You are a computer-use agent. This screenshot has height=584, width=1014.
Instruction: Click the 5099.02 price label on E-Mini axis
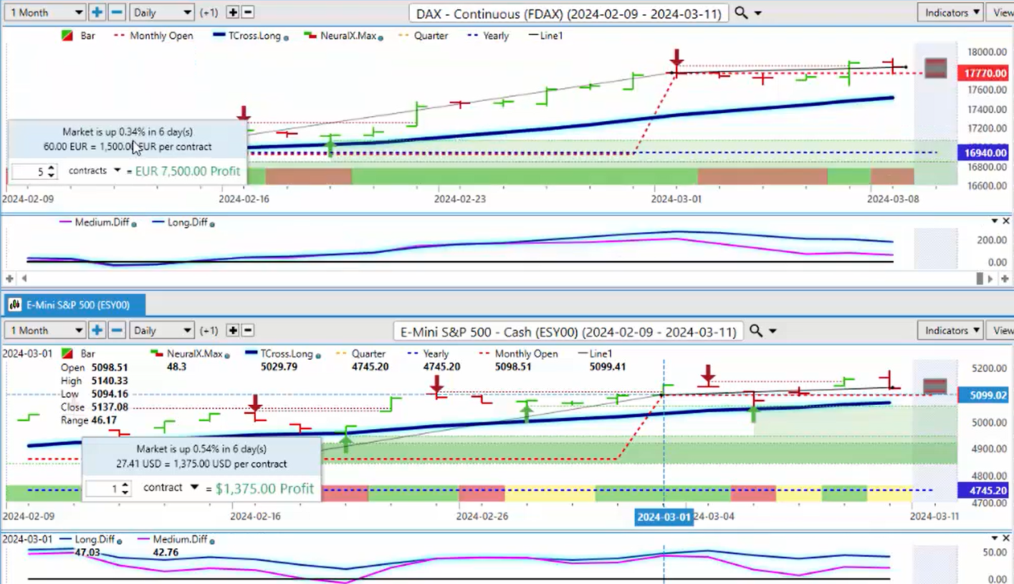[982, 395]
